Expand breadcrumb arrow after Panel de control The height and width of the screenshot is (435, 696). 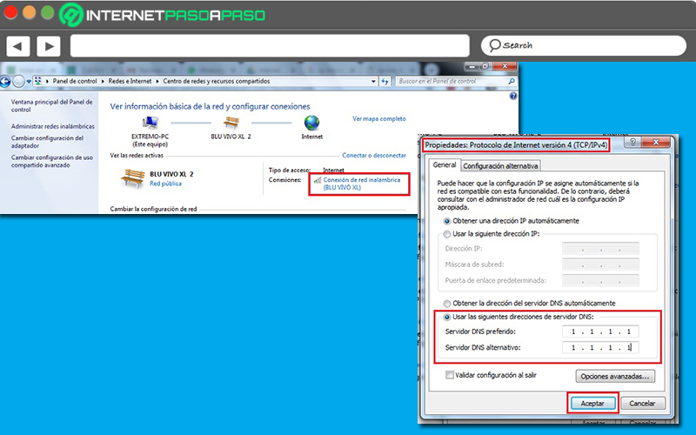tap(103, 81)
